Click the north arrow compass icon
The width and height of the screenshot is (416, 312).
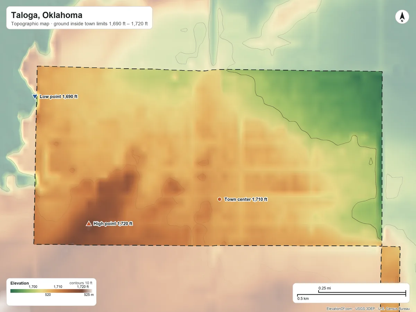(402, 17)
